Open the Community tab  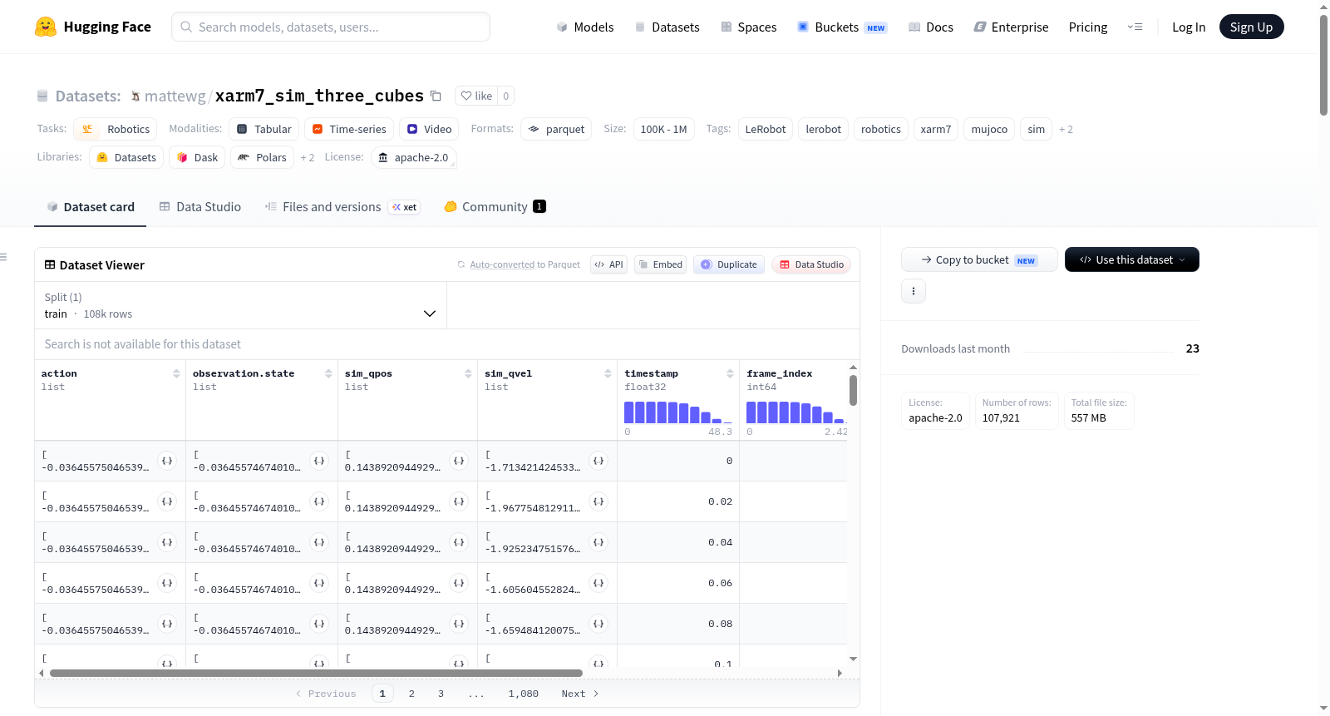click(495, 207)
